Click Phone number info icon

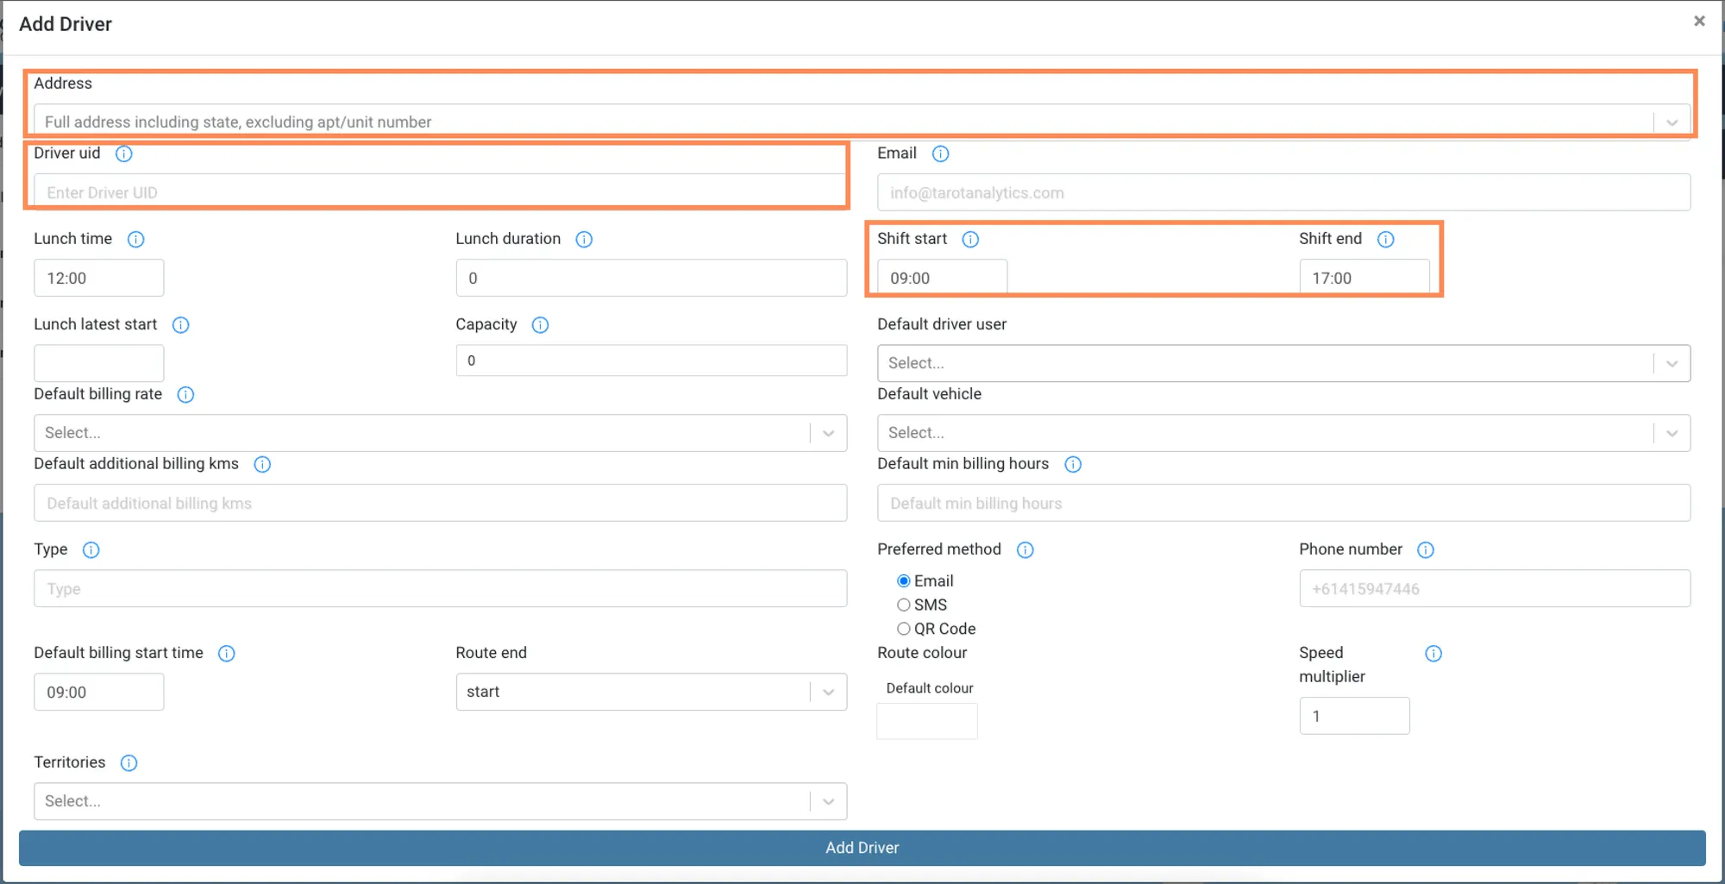click(1426, 550)
